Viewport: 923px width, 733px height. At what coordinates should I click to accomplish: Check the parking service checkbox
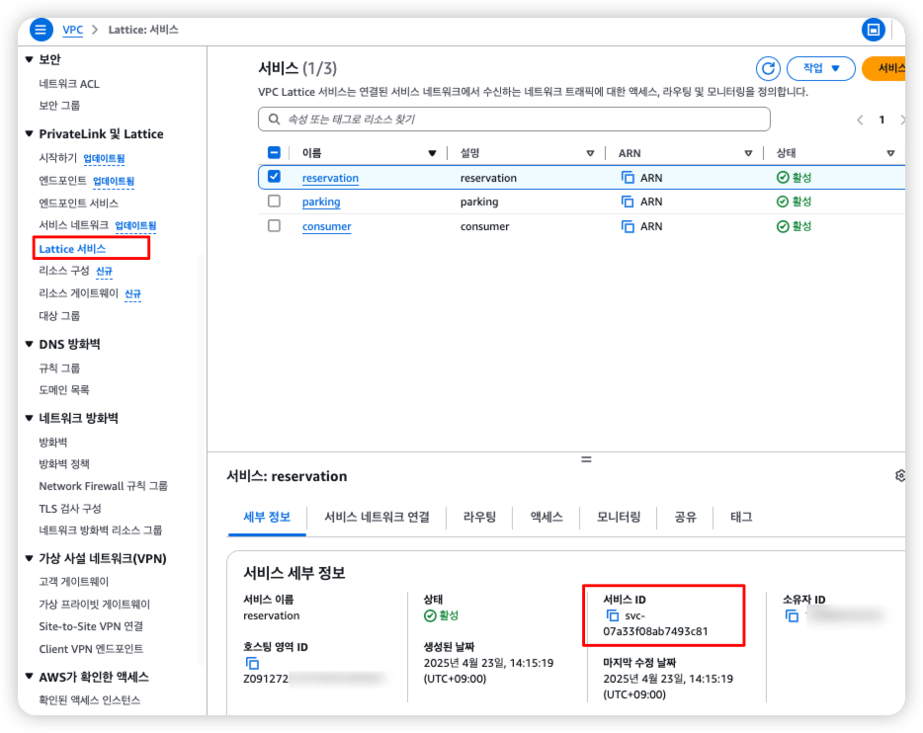[x=275, y=202]
